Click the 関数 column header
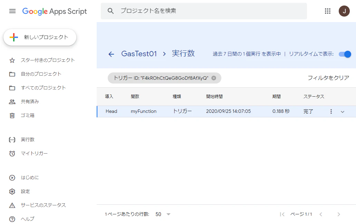Screen dimensions: 356x224 click(x=135, y=96)
